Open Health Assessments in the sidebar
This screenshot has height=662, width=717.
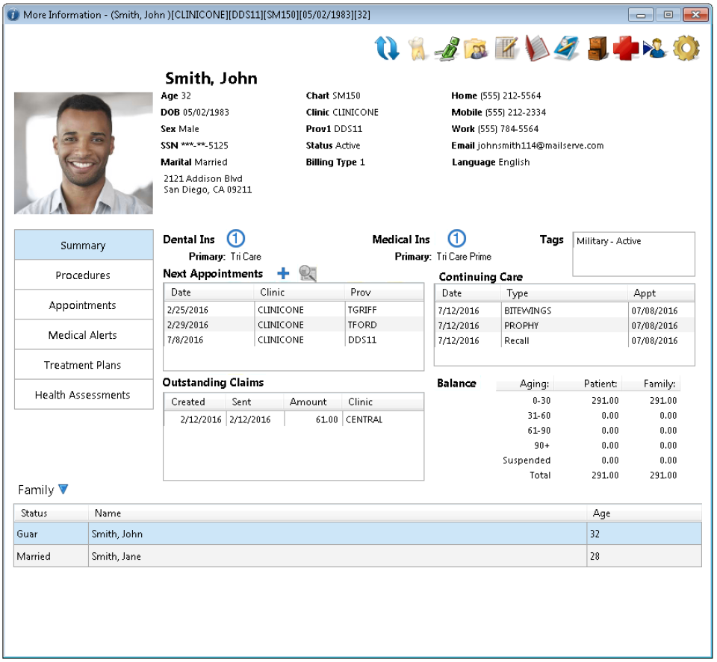(83, 394)
